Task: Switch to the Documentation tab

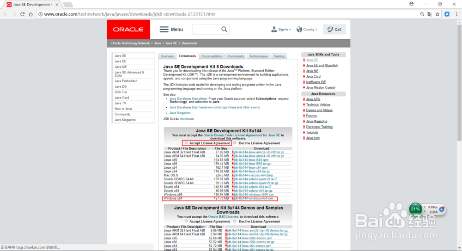Action: tap(212, 56)
